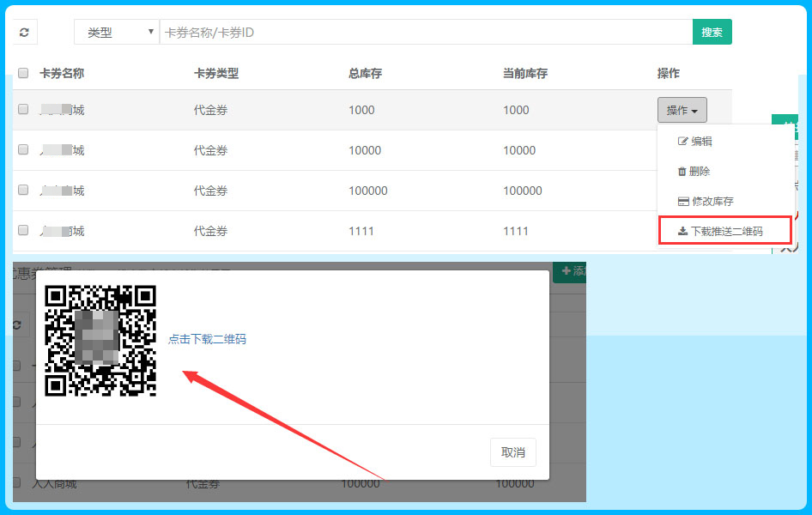Tick the checkbox for the row with stock 1111
Screen dimensions: 812x515
[x=23, y=231]
